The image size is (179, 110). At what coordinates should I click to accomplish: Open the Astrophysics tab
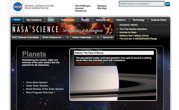coord(103,20)
